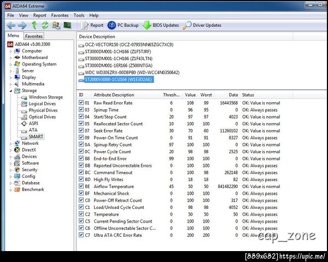Image resolution: width=328 pixels, height=262 pixels.
Task: Open the Favorites menu in the menu bar
Action: pyautogui.click(x=60, y=15)
